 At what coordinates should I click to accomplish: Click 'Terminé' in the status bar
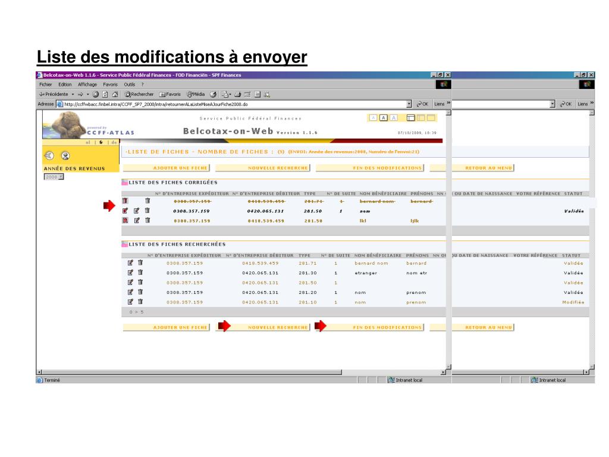point(52,380)
